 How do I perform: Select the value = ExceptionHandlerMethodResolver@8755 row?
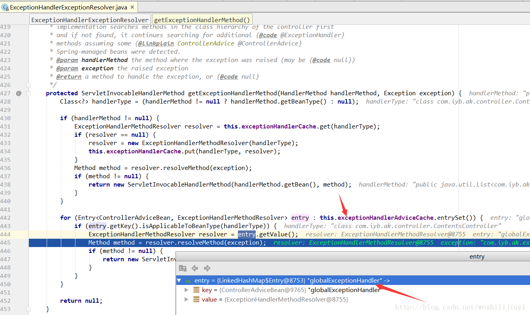353,300
